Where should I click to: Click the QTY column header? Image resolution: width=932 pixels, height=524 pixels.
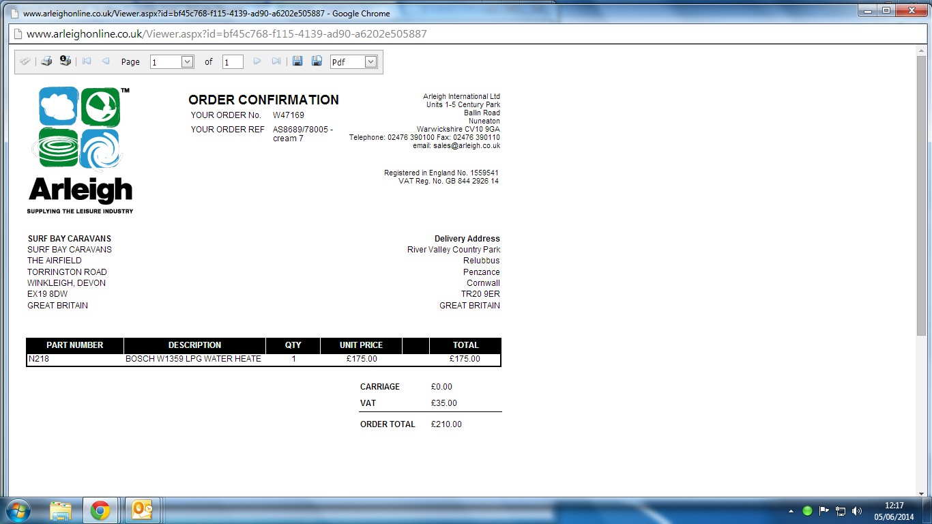pos(293,345)
